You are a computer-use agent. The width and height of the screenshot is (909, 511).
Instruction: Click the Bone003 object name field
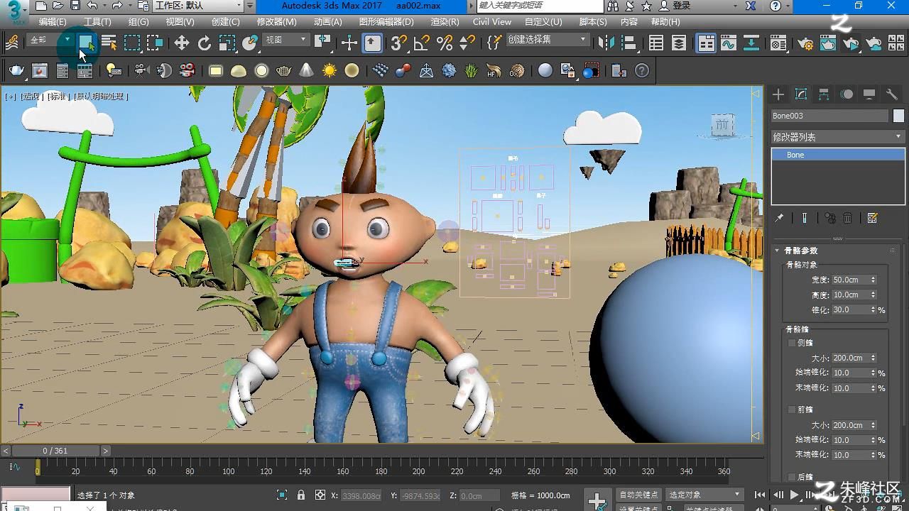pyautogui.click(x=829, y=116)
